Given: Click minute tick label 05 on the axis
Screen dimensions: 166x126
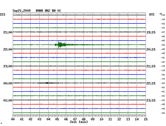Looking at the screenshot, I should 57,119.
